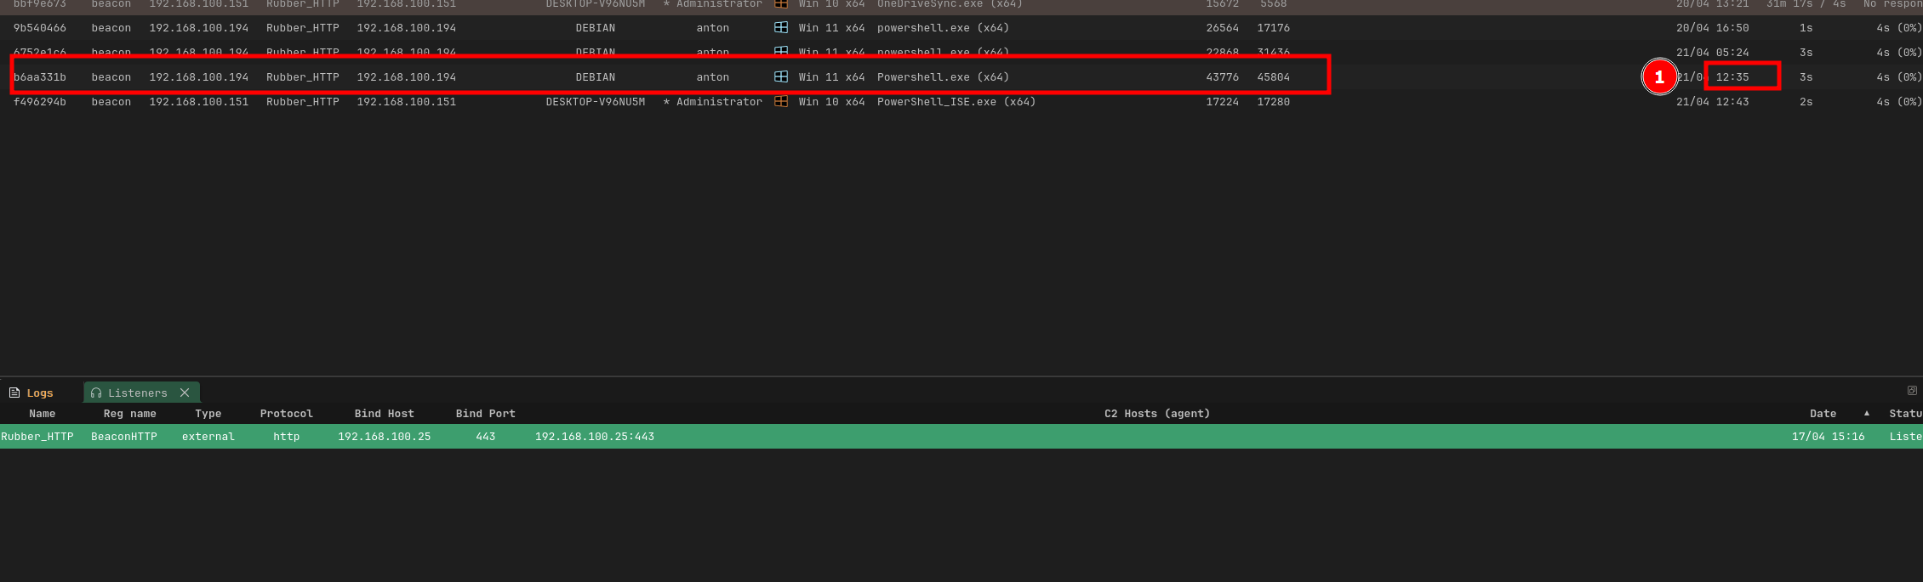Select beacon session b6aa331b
The width and height of the screenshot is (1923, 582).
pyautogui.click(x=39, y=77)
